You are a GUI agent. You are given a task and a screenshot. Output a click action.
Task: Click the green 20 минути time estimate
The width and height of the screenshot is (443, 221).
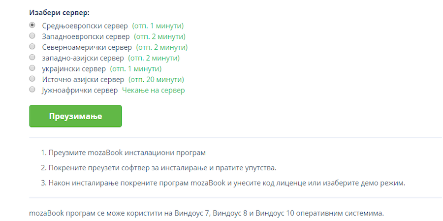156,80
